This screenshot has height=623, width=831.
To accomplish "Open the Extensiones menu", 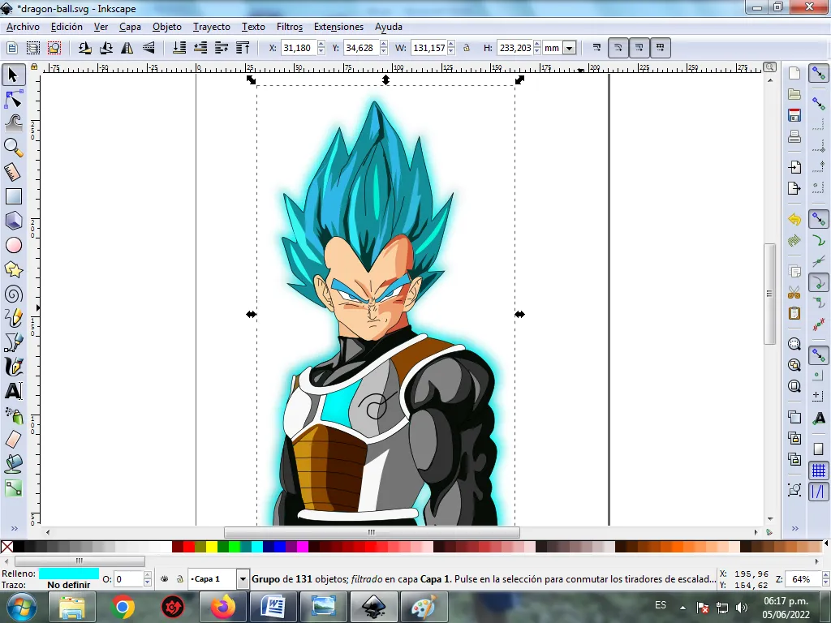I will [338, 27].
